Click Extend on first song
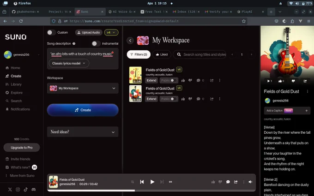Image resolution: width=314 pixels, height=196 pixels. (x=151, y=80)
